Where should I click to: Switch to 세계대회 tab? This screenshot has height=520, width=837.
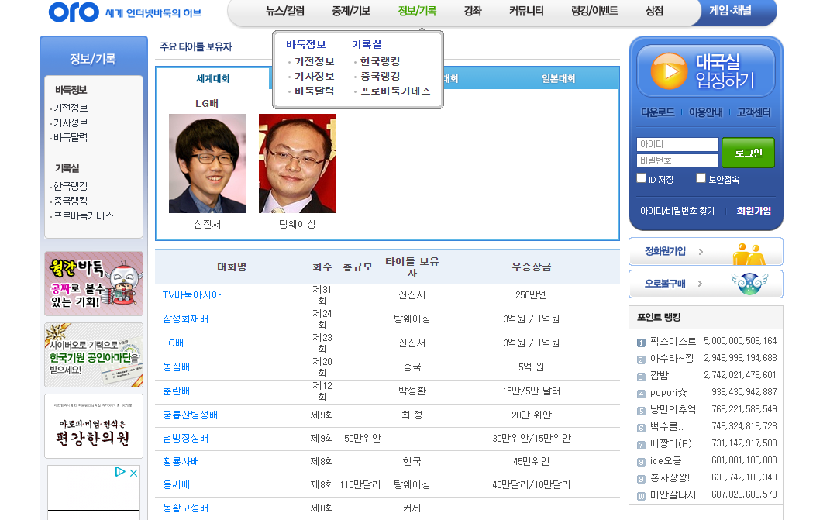(212, 78)
